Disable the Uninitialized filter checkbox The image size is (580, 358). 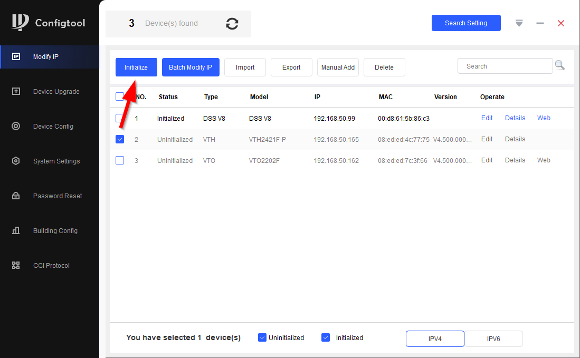tap(262, 337)
